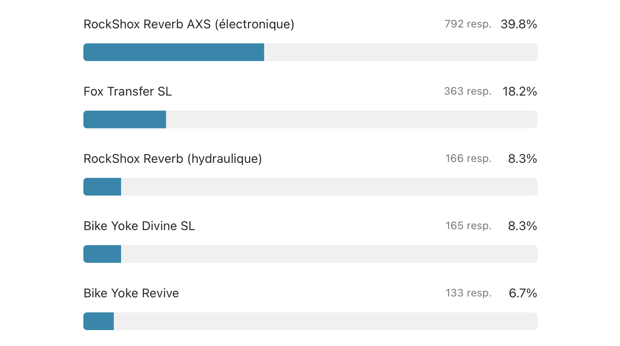Click the 133 resp. count

pos(468,293)
